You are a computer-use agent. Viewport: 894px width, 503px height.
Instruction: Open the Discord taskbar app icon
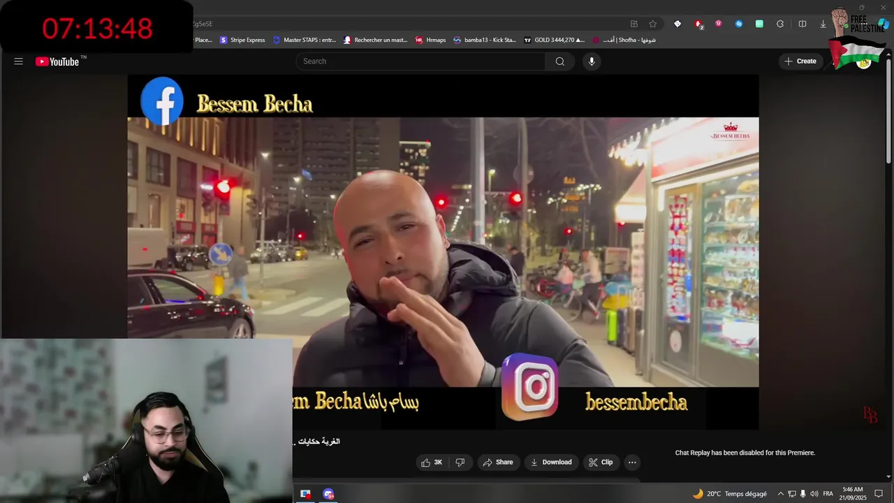[x=328, y=494]
